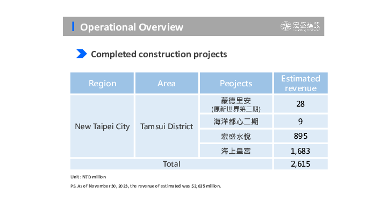
Task: Click the company logo in the title bar
Action: pyautogui.click(x=302, y=26)
